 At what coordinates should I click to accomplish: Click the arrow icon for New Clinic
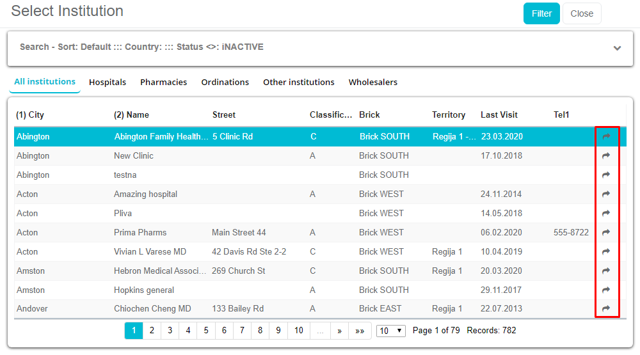606,155
